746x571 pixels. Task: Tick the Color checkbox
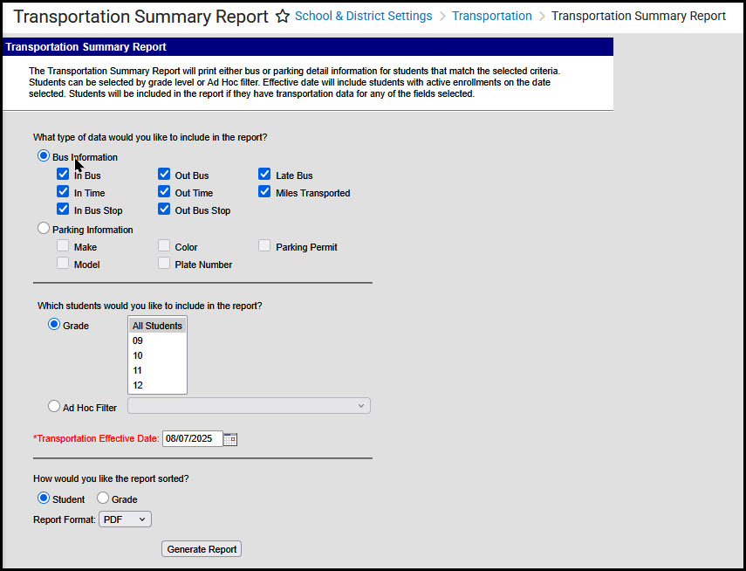click(164, 245)
